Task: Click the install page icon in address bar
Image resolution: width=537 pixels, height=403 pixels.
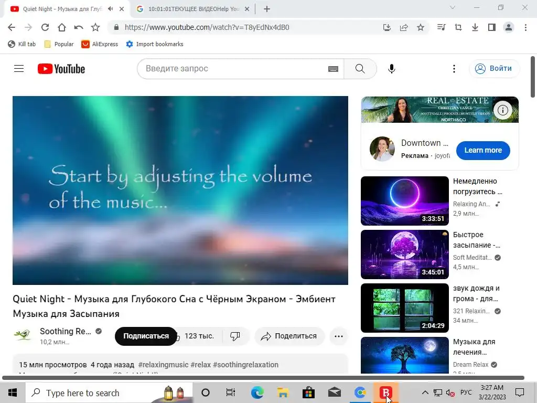Action: (387, 27)
